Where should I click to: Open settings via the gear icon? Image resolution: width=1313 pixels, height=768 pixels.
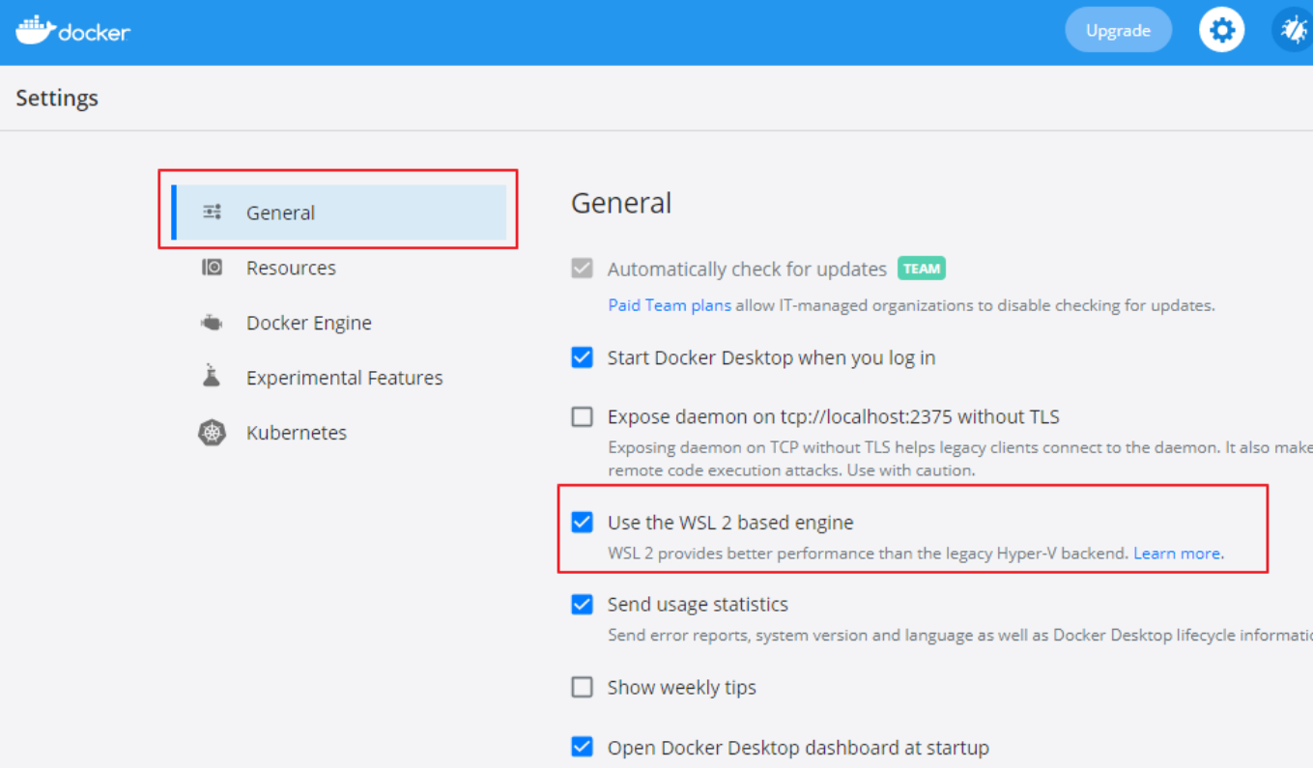(x=1222, y=30)
